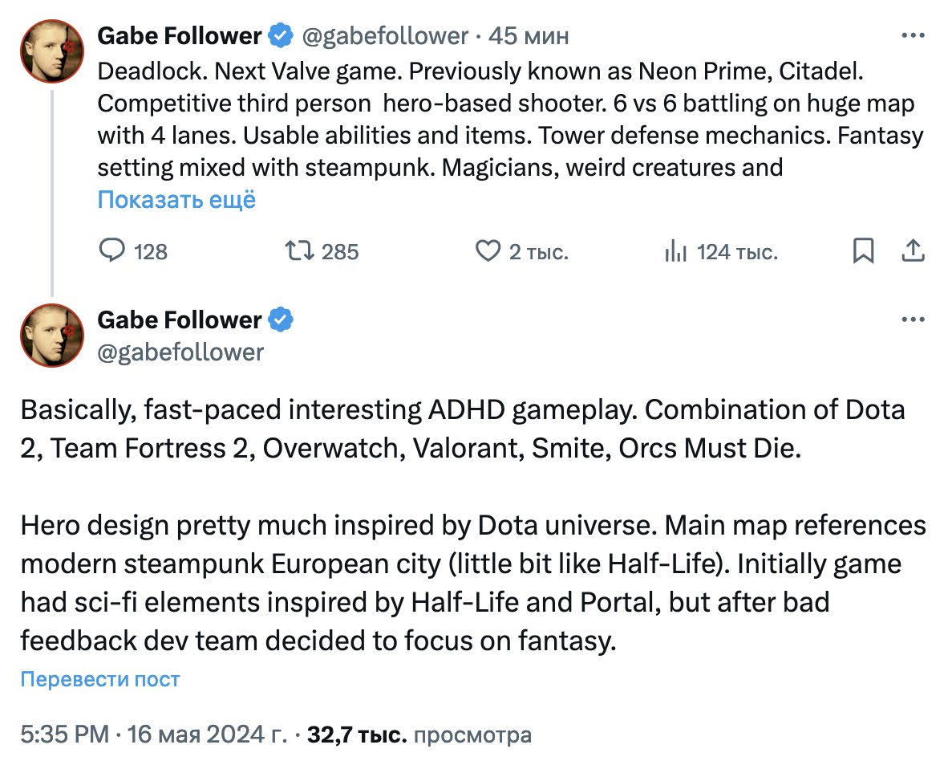This screenshot has height=761, width=948.
Task: Expand tweet text with Показать ещё
Action: tap(176, 200)
